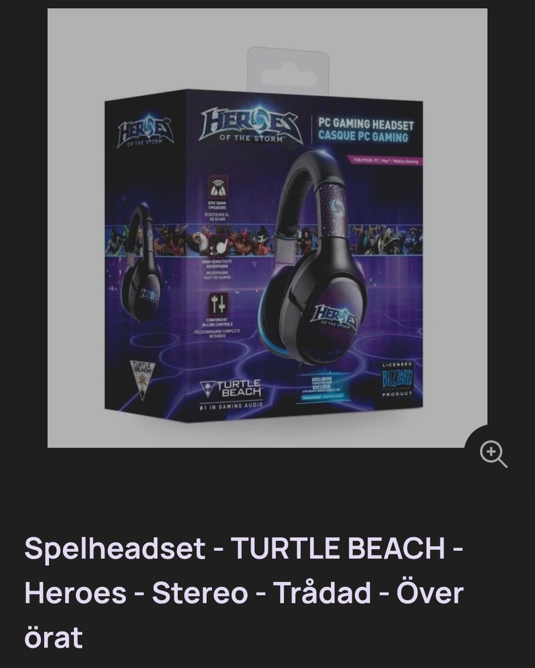The width and height of the screenshot is (535, 668).
Task: Click the Turtle Beach triangular badge on the box side
Action: click(x=142, y=379)
